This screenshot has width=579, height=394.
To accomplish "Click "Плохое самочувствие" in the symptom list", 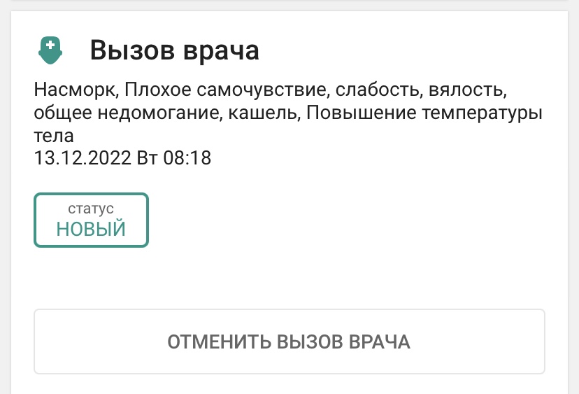I will [225, 90].
